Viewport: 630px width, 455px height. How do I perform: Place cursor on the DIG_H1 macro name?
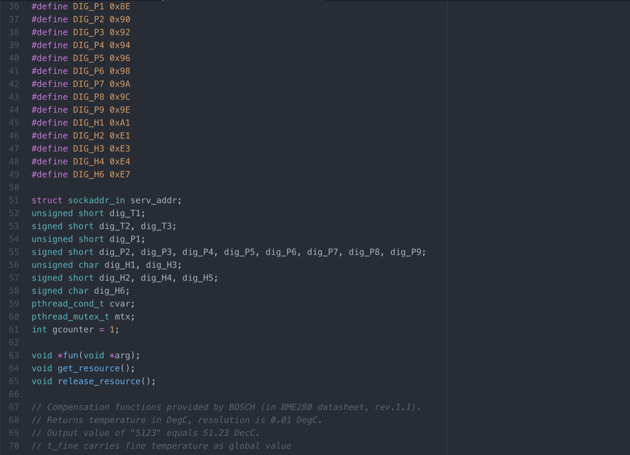click(88, 123)
